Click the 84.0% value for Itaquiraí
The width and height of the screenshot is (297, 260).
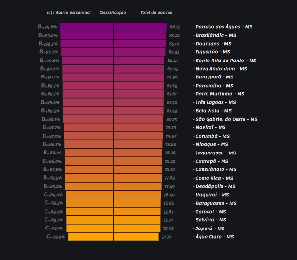[56, 195]
